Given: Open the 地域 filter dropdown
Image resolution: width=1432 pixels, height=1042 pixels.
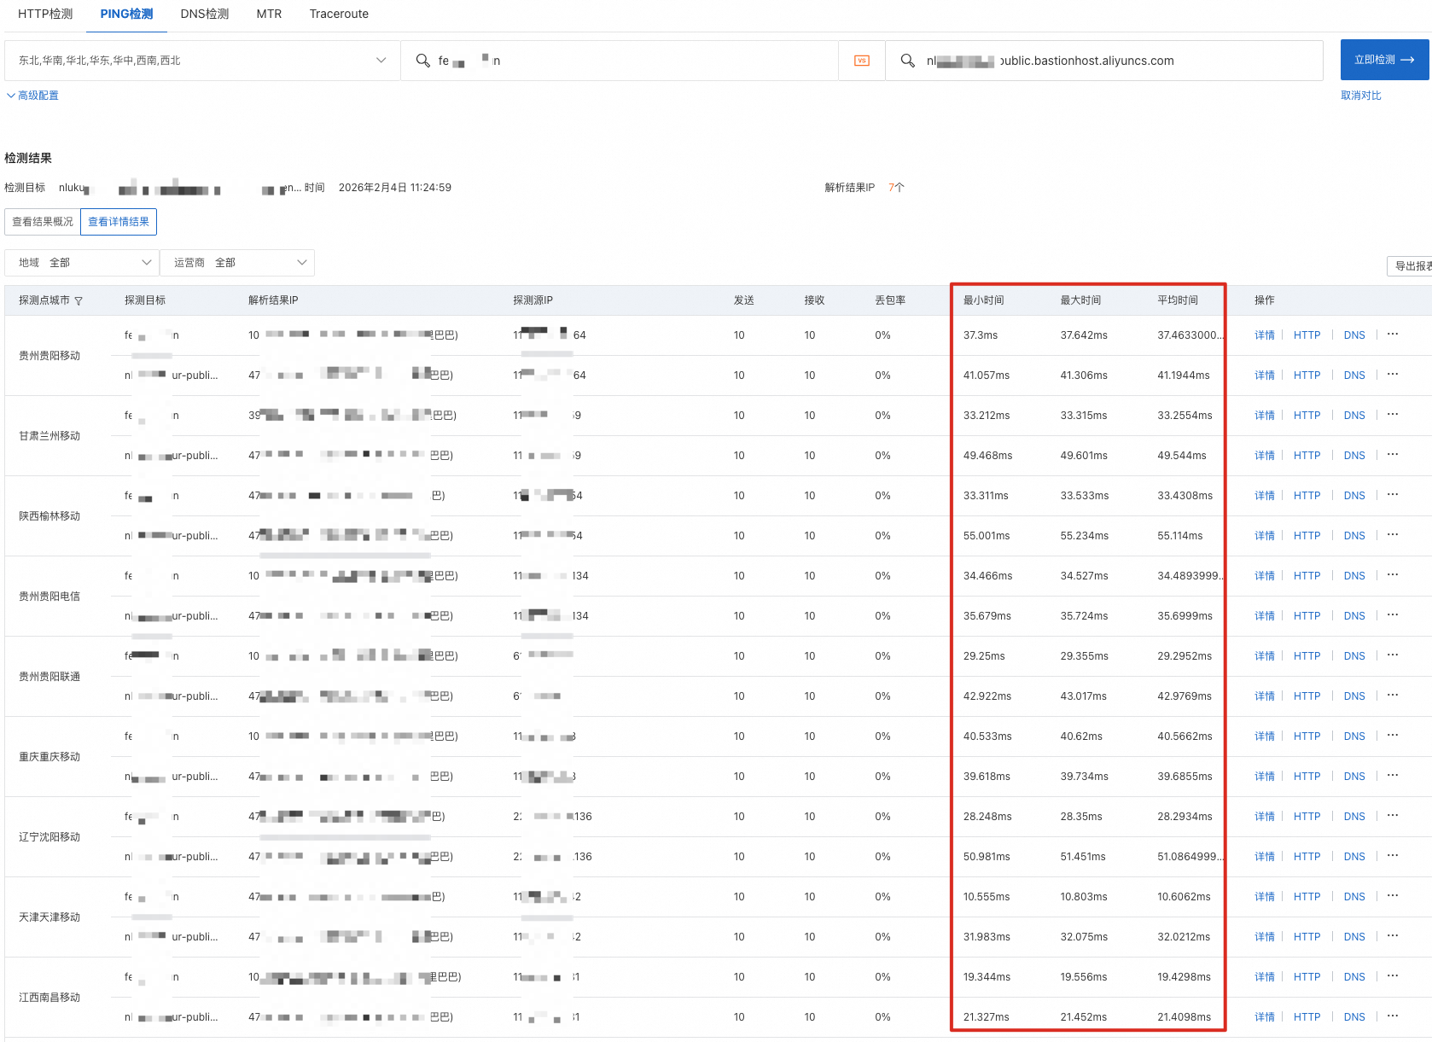Looking at the screenshot, I should click(x=82, y=263).
